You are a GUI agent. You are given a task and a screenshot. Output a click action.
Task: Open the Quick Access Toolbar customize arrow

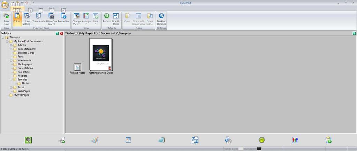pos(33,2)
